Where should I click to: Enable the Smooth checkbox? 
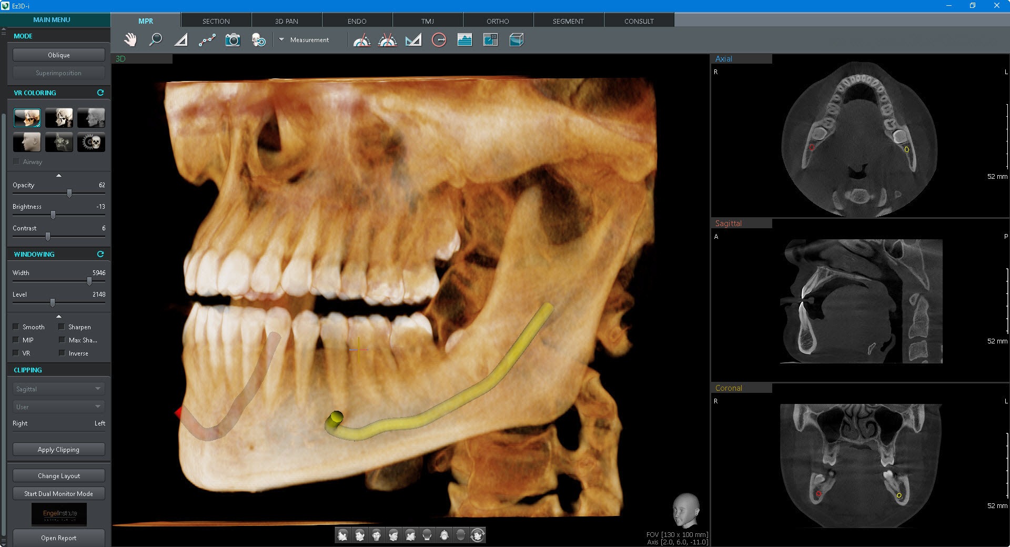[16, 327]
